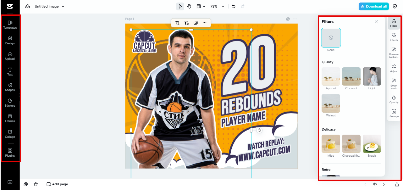403x190 pixels.
Task: Apply the Snack delicacy filter
Action: [x=372, y=144]
